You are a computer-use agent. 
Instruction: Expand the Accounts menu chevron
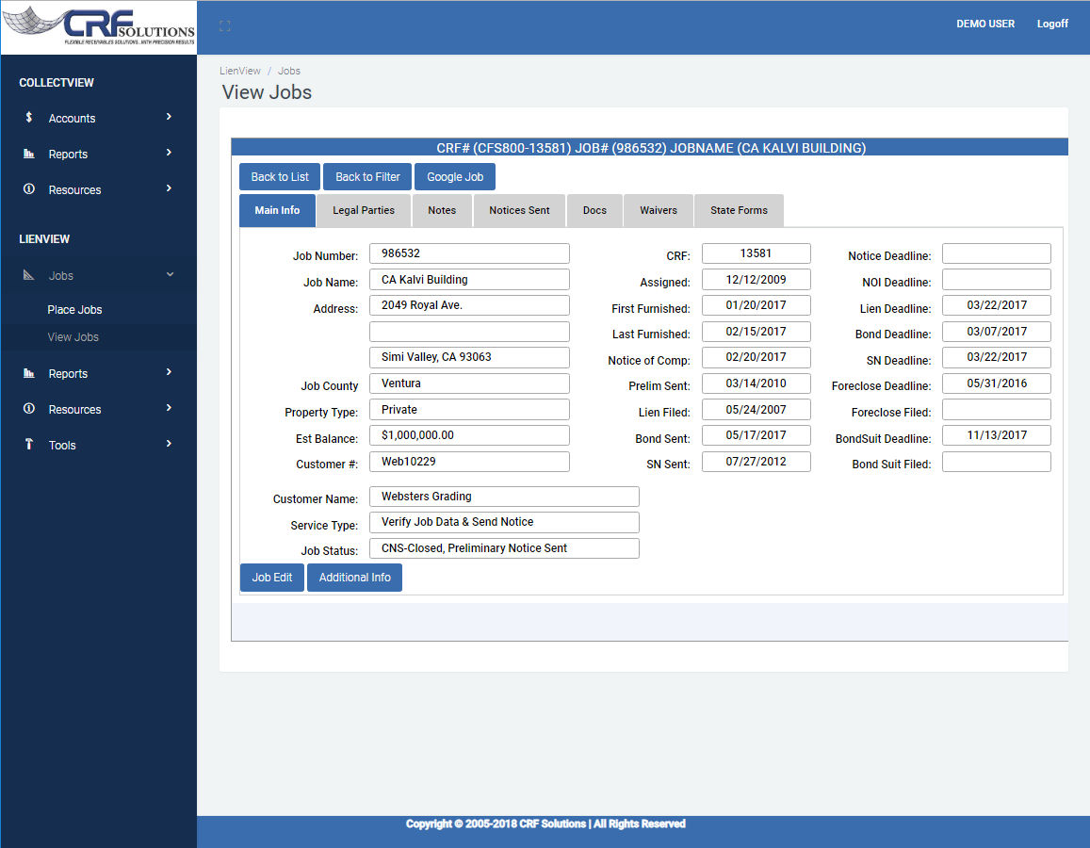(169, 117)
